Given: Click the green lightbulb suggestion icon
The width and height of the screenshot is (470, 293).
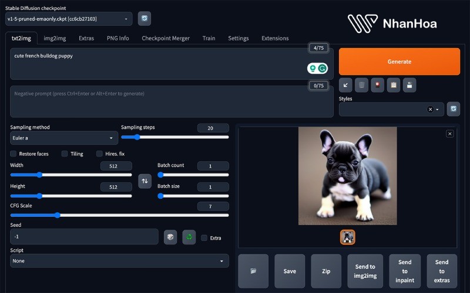Looking at the screenshot, I should point(313,69).
